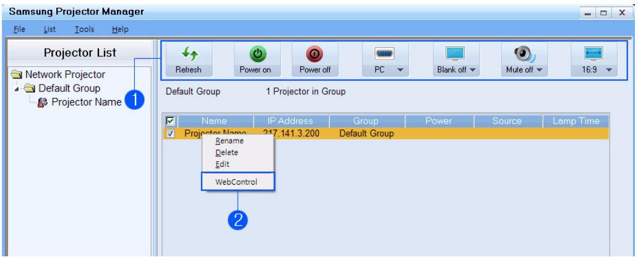Toggle the select-all checkbox in table header
The width and height of the screenshot is (638, 260).
170,121
